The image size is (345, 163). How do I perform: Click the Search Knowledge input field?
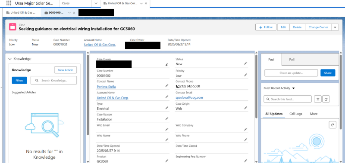pos(53,80)
